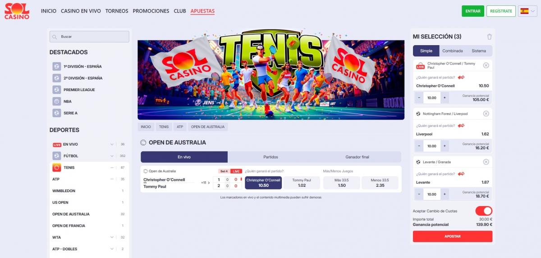Increase the Levante stake with plus button
541x258 pixels.
click(445, 194)
